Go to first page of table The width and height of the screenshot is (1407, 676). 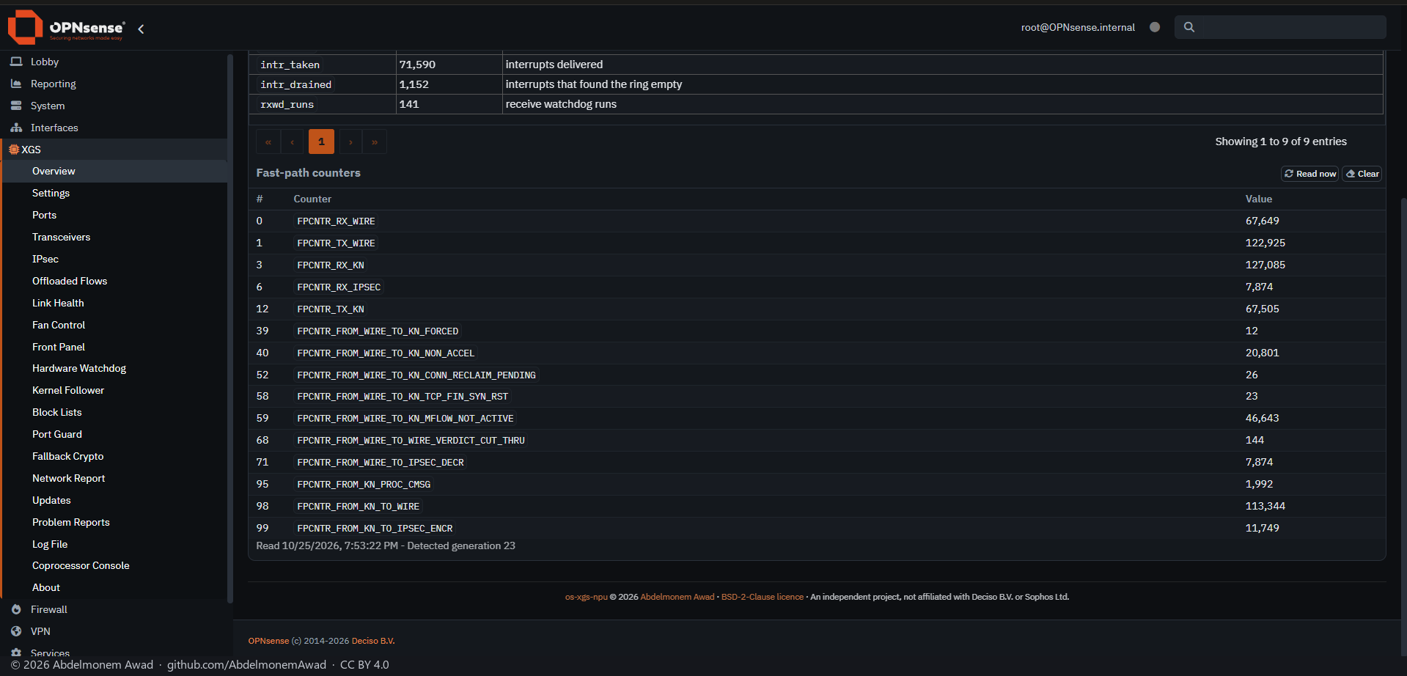268,142
